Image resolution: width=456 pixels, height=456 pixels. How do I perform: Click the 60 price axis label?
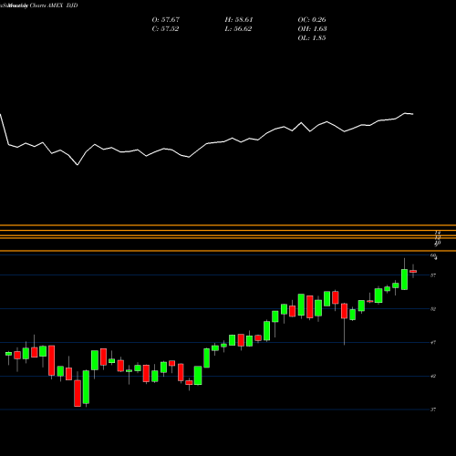[x=433, y=255]
